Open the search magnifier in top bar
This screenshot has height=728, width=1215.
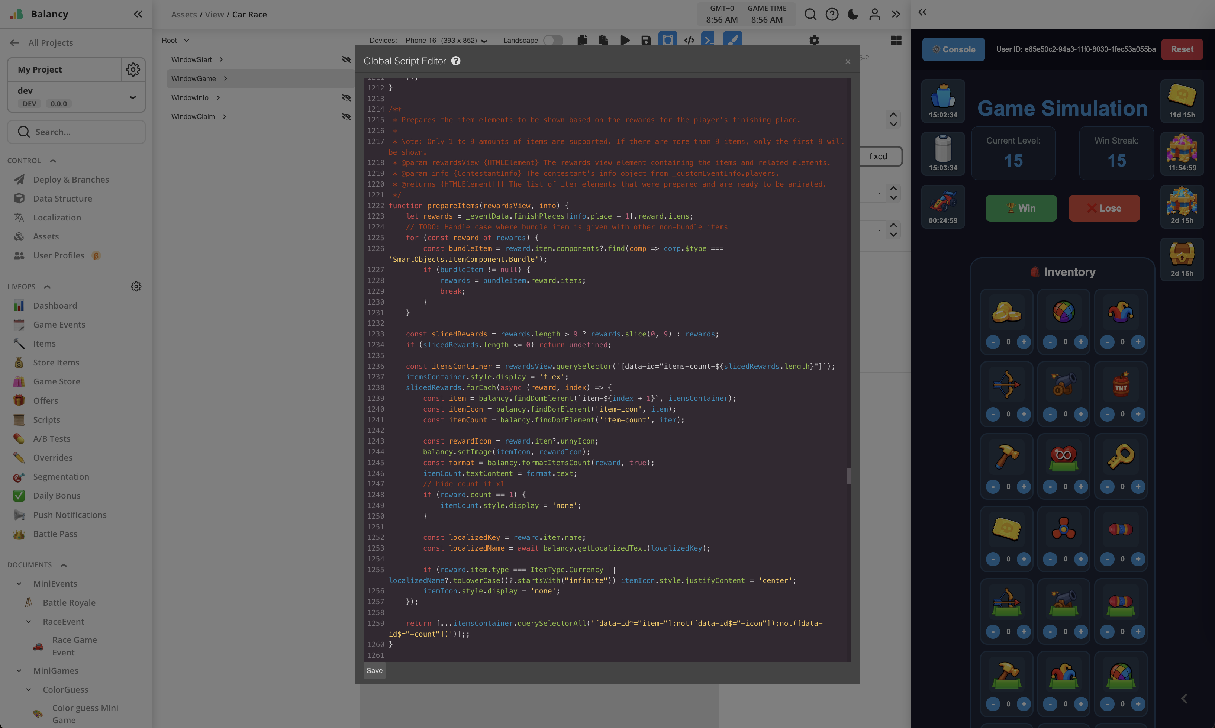810,14
